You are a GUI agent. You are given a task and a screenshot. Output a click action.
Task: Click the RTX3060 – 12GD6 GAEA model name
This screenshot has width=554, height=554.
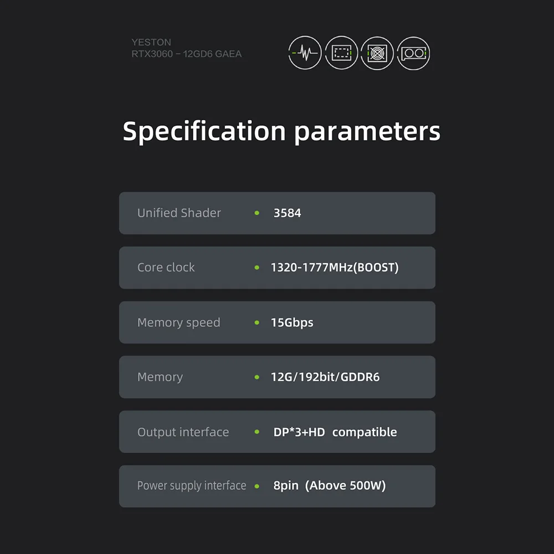186,54
